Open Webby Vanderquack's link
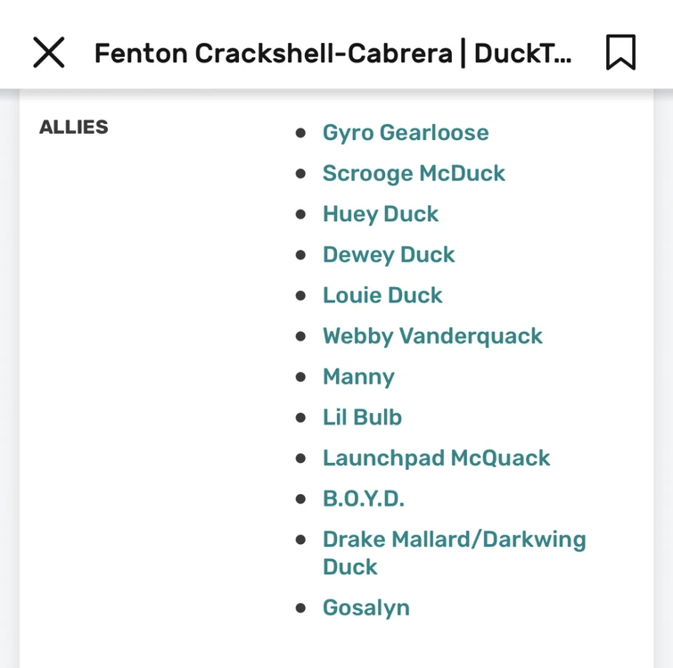 click(x=432, y=336)
